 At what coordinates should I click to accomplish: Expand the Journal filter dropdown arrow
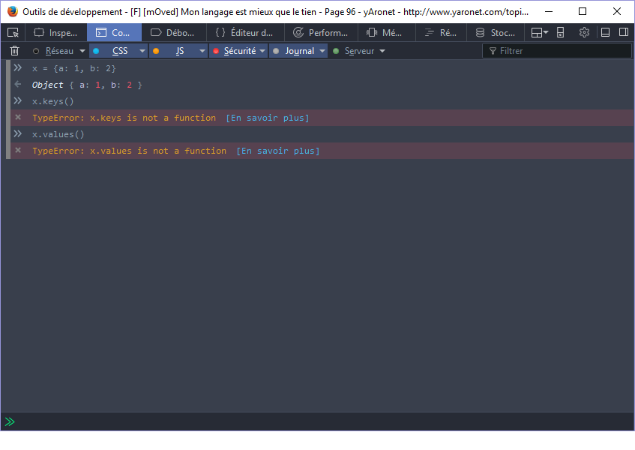pos(322,51)
